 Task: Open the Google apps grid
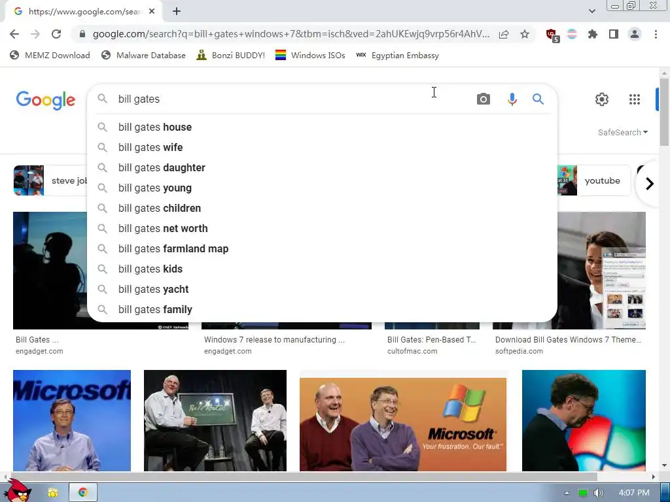(x=635, y=99)
